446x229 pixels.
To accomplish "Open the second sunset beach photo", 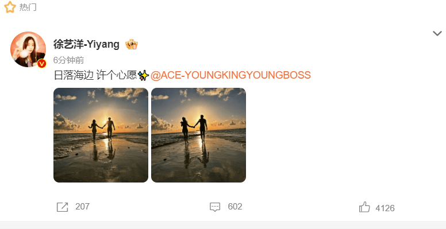I will [x=198, y=135].
